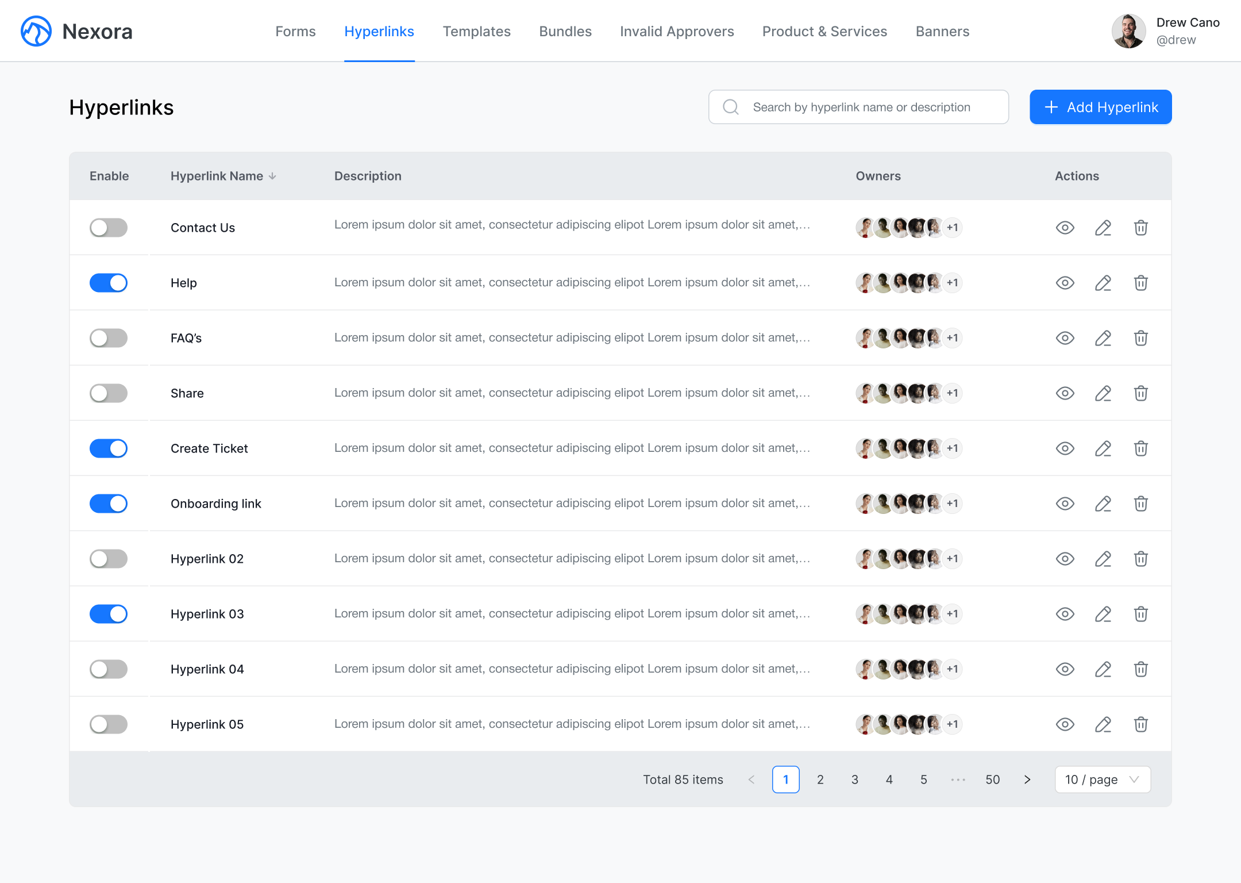Edit the Help hyperlink with pencil icon
The image size is (1241, 883).
[1103, 283]
